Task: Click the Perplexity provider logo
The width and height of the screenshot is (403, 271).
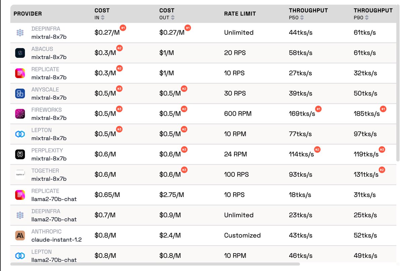Action: tap(20, 154)
